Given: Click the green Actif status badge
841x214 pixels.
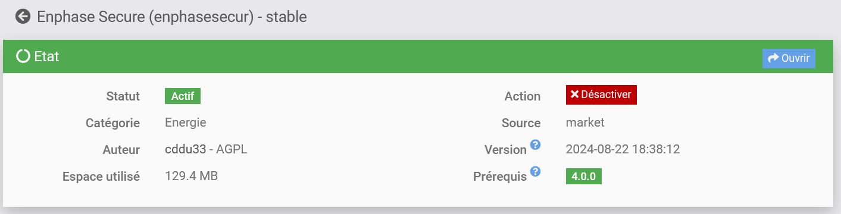Looking at the screenshot, I should coord(183,96).
